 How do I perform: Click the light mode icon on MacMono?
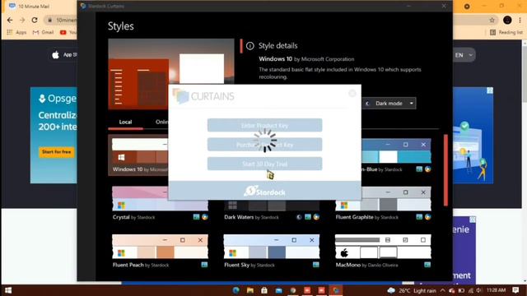point(427,265)
